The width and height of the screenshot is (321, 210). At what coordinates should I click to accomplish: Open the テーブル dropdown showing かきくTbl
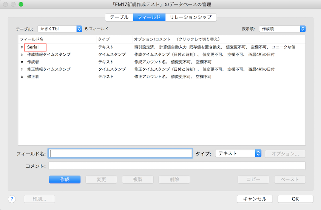60,29
